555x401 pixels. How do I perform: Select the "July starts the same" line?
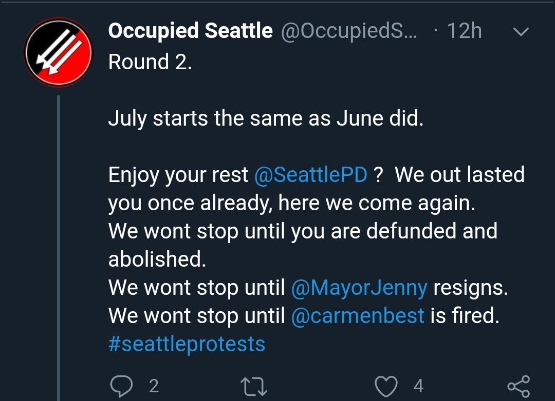[x=266, y=118]
